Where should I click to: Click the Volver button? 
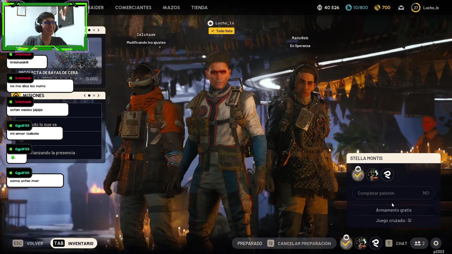(x=35, y=243)
